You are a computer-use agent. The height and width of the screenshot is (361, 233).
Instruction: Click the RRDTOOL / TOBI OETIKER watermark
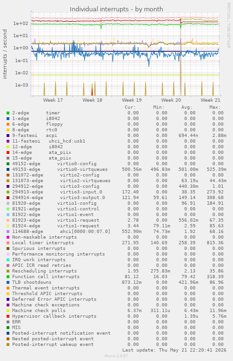click(228, 25)
